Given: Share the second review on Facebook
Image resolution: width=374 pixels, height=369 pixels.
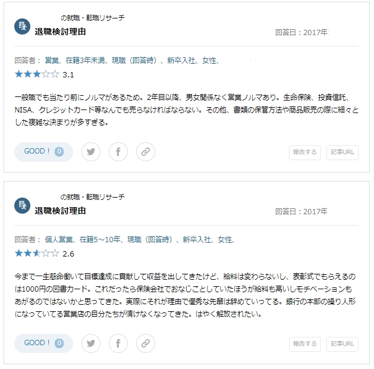Looking at the screenshot, I should coord(118,343).
